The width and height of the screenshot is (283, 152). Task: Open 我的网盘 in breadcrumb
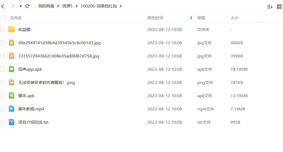(x=46, y=6)
